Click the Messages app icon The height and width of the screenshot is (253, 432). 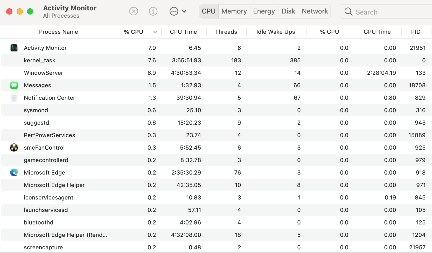click(14, 85)
